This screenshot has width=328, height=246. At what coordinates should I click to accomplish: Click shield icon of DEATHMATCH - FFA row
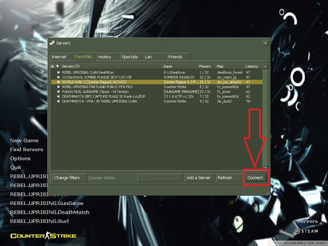point(58,101)
